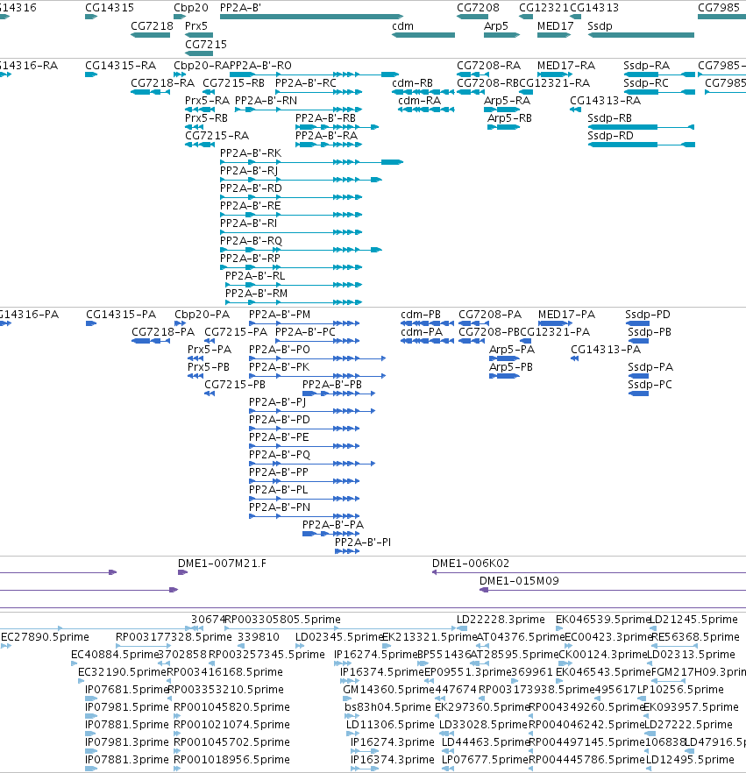Open the Arp5 gene label
The height and width of the screenshot is (773, 746).
click(x=496, y=26)
